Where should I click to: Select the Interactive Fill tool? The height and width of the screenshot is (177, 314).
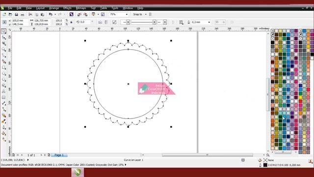coord(3,139)
